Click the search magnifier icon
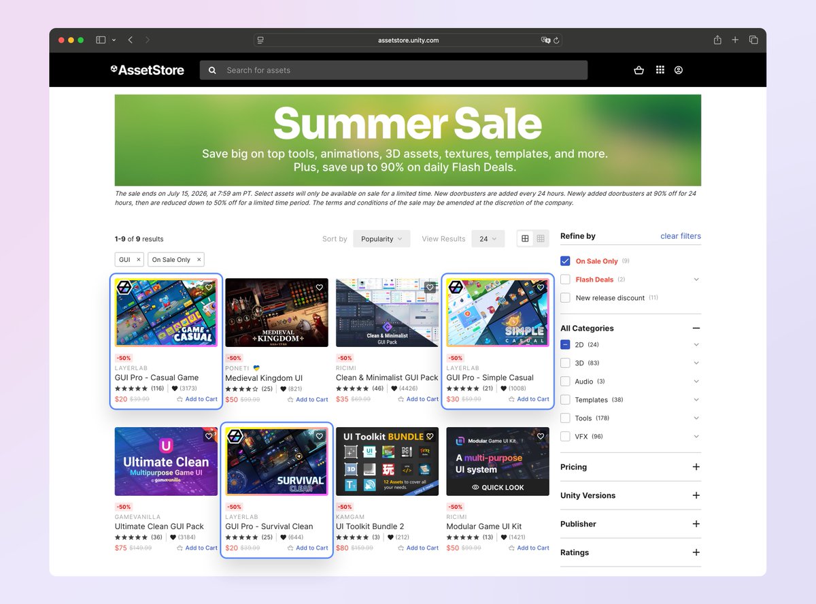The width and height of the screenshot is (816, 604). click(212, 70)
